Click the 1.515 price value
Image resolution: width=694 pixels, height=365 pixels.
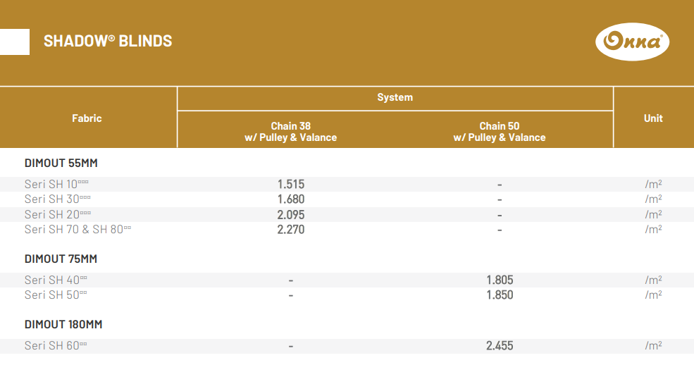290,184
